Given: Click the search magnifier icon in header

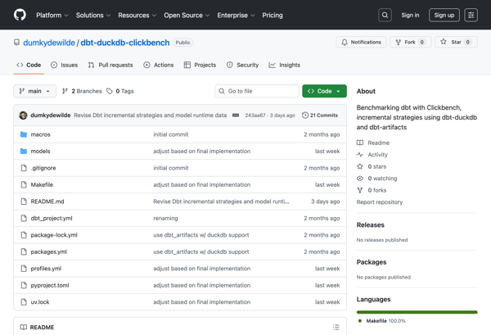Looking at the screenshot, I should [385, 15].
